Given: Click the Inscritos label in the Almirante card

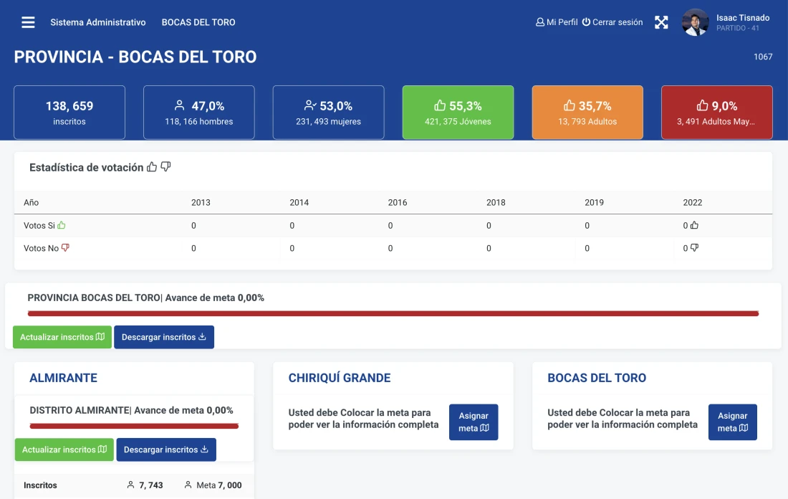Looking at the screenshot, I should [40, 485].
